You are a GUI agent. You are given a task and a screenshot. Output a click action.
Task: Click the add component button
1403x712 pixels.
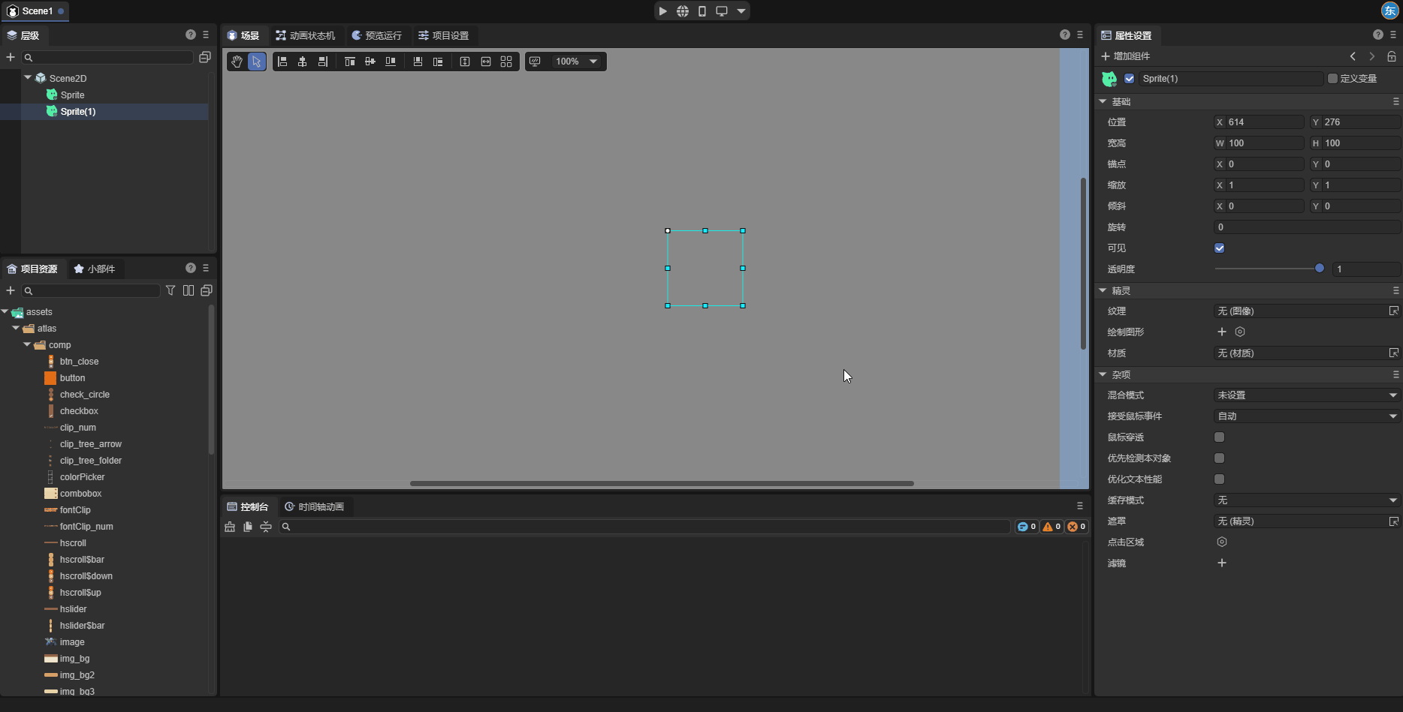click(x=1125, y=56)
